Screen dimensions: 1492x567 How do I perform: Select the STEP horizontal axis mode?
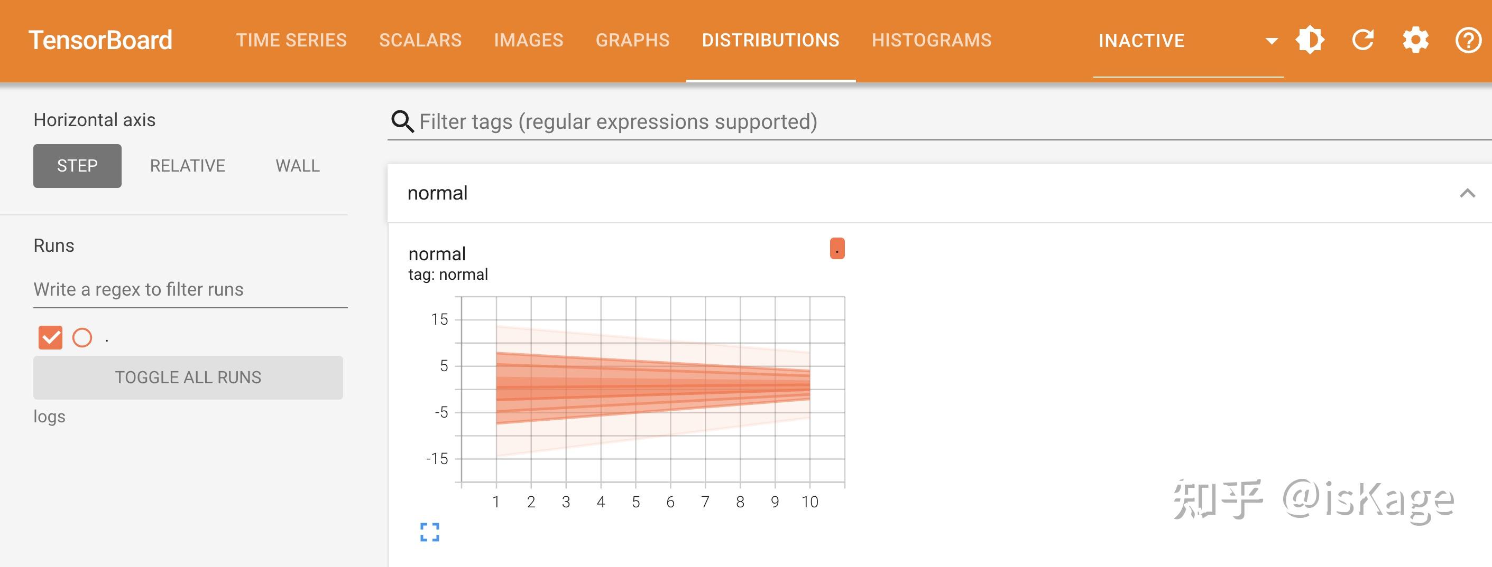click(x=77, y=165)
